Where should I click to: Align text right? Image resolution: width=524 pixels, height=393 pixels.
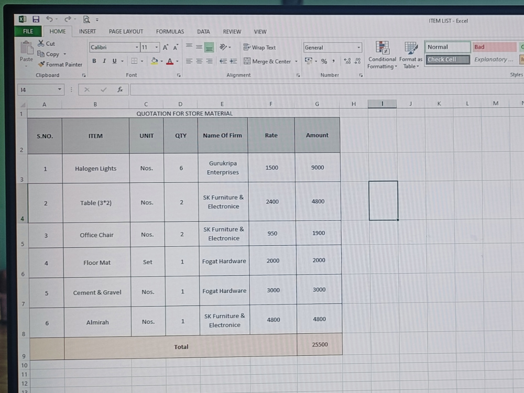209,61
